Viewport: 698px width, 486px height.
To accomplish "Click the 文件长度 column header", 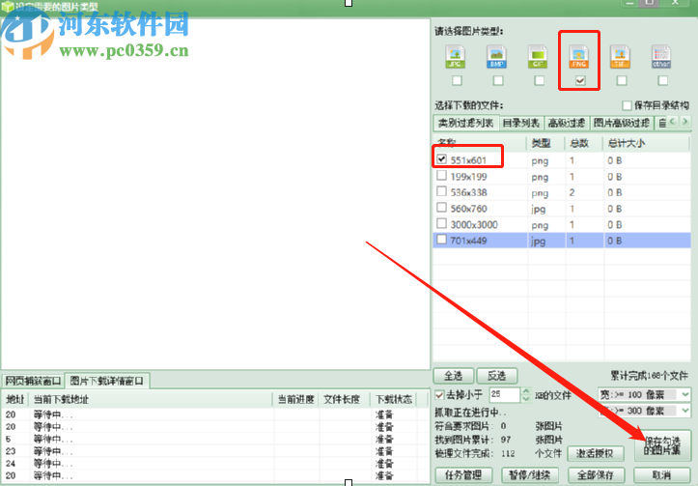I will pyautogui.click(x=342, y=399).
